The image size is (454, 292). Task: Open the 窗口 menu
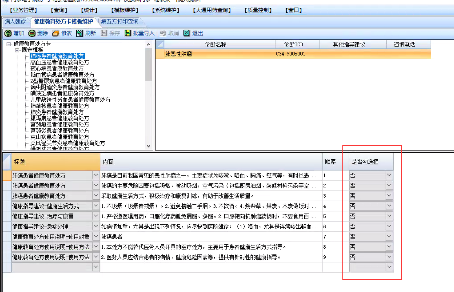(x=294, y=10)
